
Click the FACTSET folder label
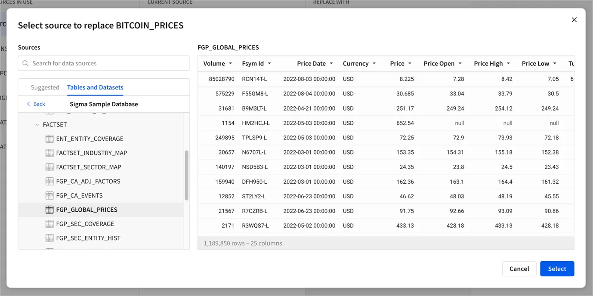55,124
